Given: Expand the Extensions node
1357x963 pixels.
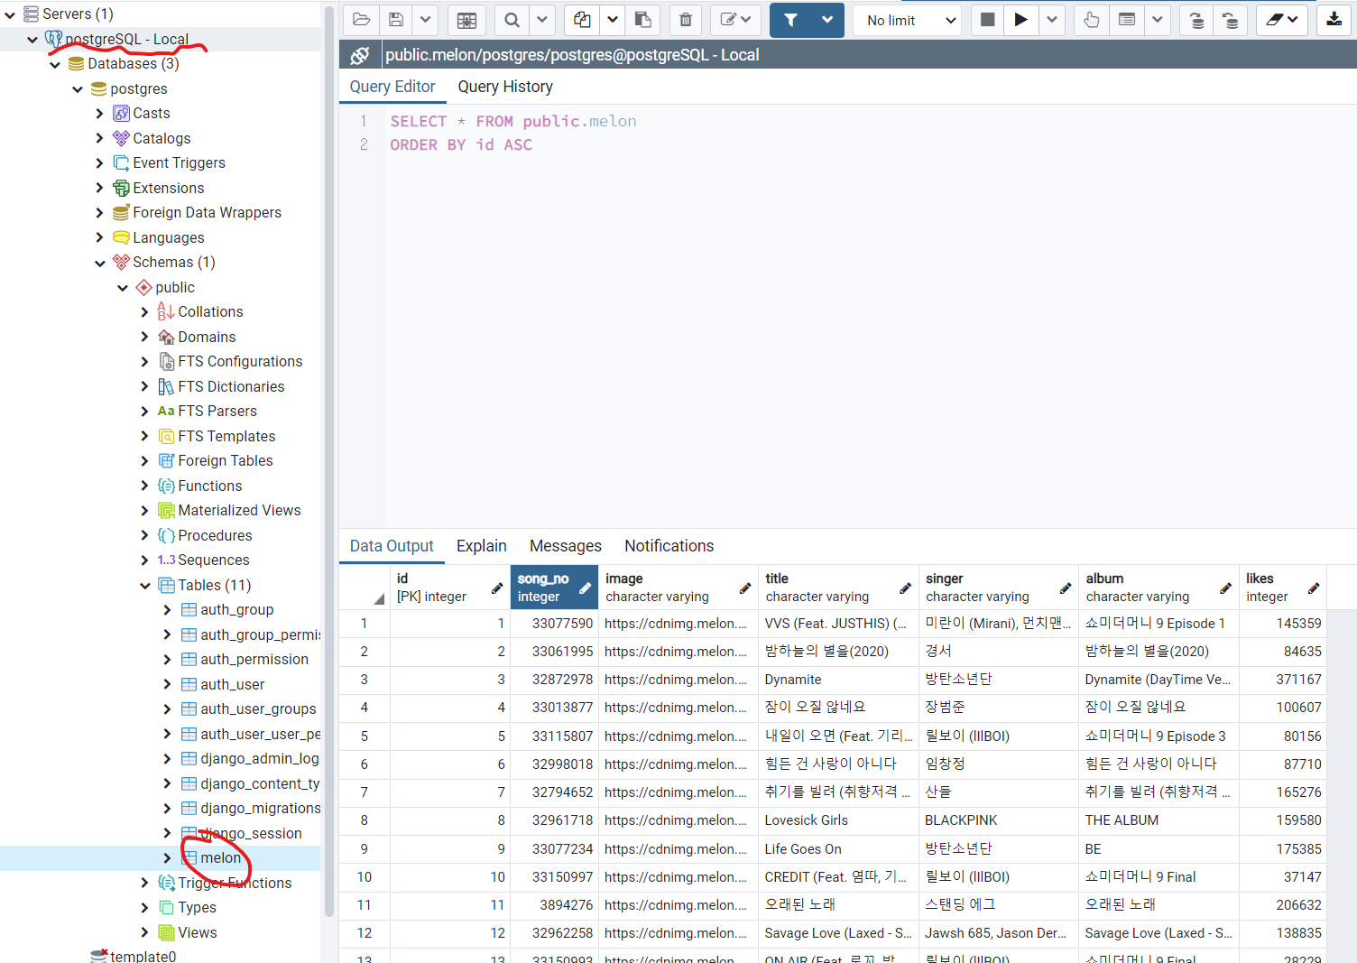Looking at the screenshot, I should (100, 188).
